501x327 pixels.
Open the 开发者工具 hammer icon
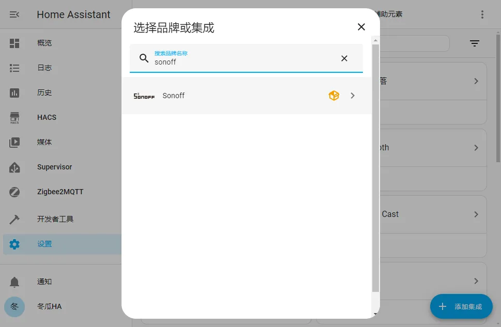coord(14,219)
